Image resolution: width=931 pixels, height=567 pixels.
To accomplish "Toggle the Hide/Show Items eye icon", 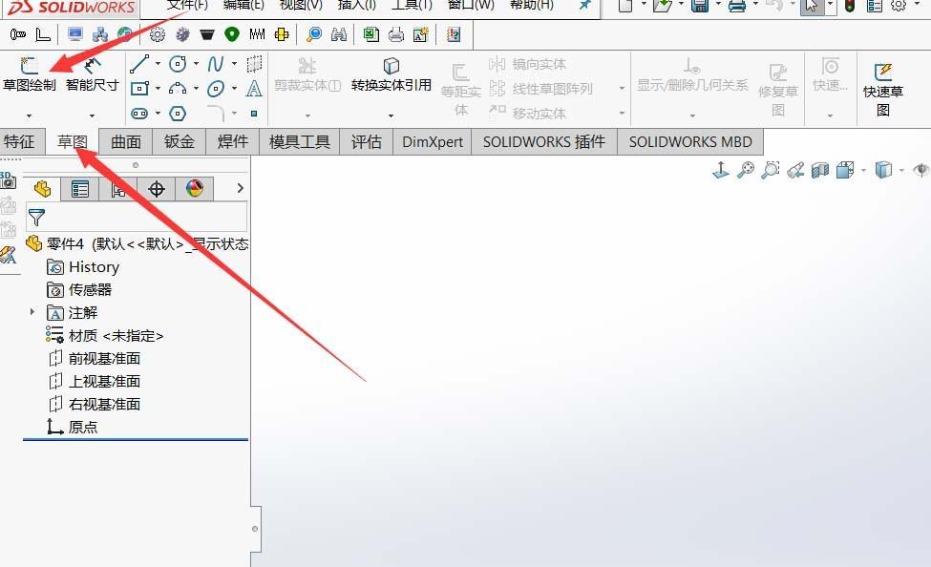I will (x=920, y=170).
